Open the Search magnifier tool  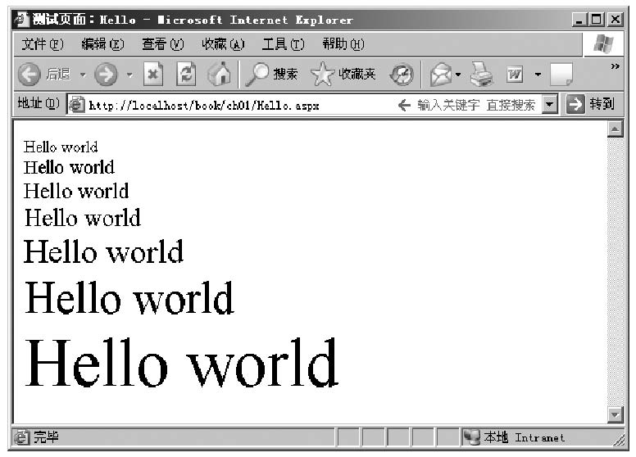[257, 75]
